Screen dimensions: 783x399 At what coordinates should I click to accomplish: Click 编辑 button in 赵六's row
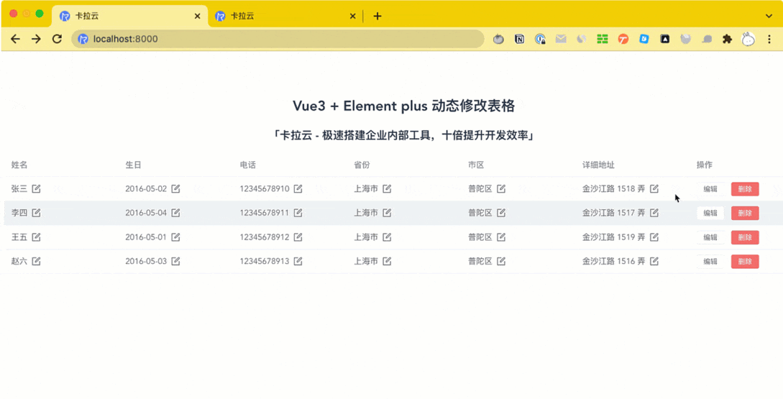tap(710, 262)
